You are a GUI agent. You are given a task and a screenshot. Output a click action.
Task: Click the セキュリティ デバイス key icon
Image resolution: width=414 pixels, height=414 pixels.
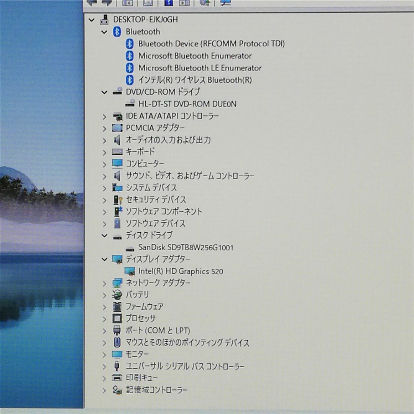(x=118, y=200)
